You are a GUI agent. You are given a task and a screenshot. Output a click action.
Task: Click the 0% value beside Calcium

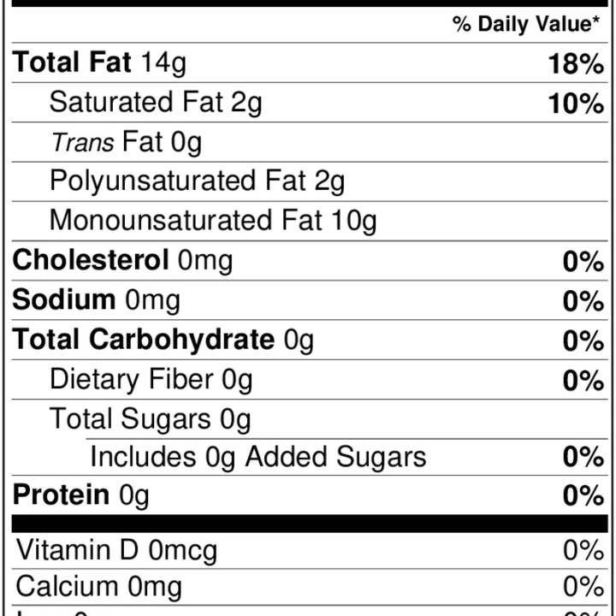(583, 587)
